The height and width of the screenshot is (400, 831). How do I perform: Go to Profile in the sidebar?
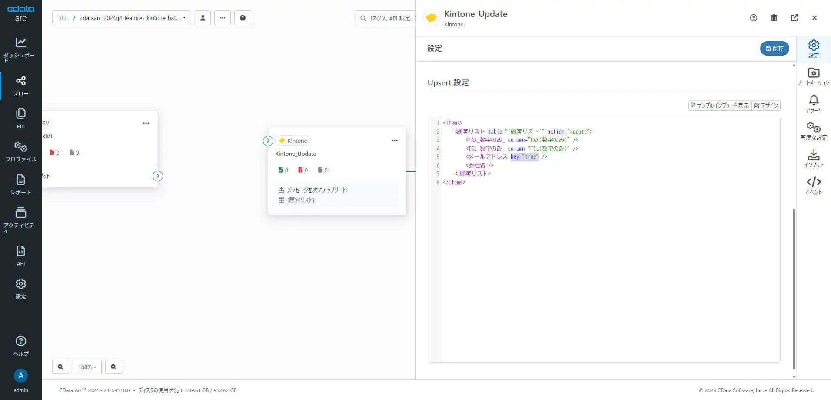20,151
